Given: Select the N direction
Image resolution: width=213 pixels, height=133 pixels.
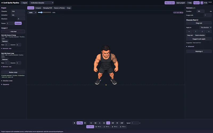Looking at the screenshot, I should pyautogui.click(x=91, y=123).
